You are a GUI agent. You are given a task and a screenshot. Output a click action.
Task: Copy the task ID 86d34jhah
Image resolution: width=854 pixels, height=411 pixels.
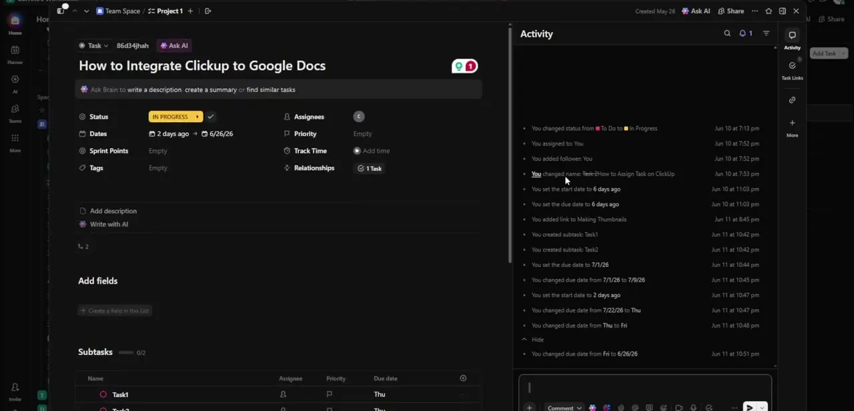click(132, 45)
